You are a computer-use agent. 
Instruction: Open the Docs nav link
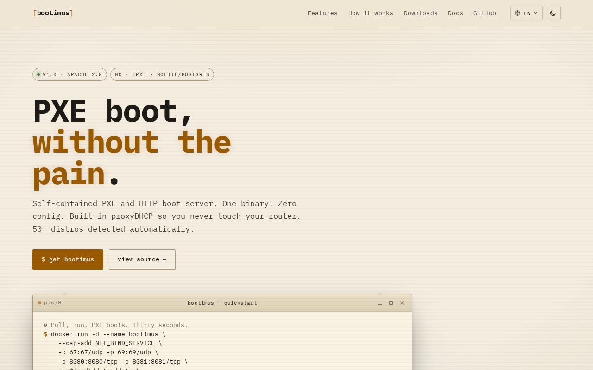pos(455,13)
